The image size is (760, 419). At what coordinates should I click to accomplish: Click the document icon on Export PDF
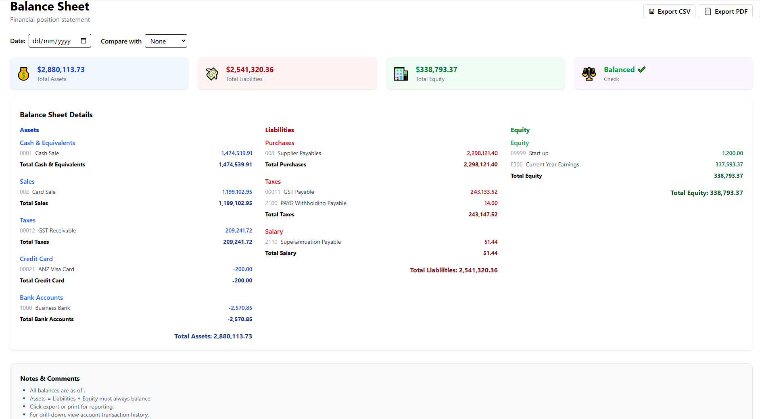708,11
